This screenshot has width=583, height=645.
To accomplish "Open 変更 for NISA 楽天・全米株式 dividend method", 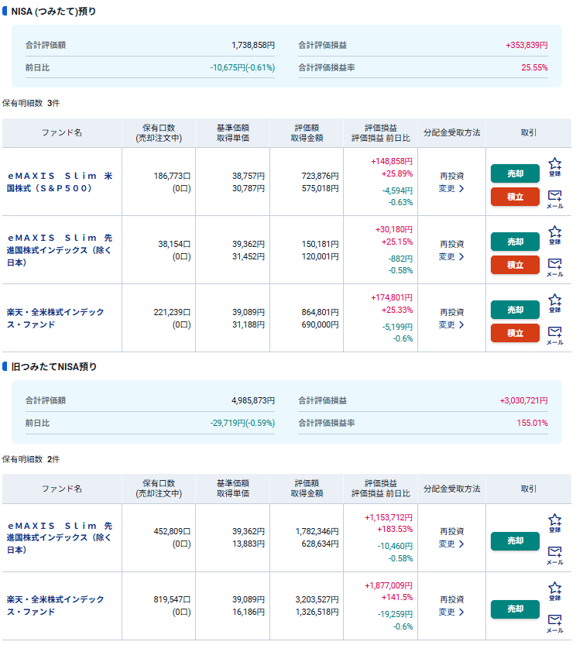I will point(451,324).
